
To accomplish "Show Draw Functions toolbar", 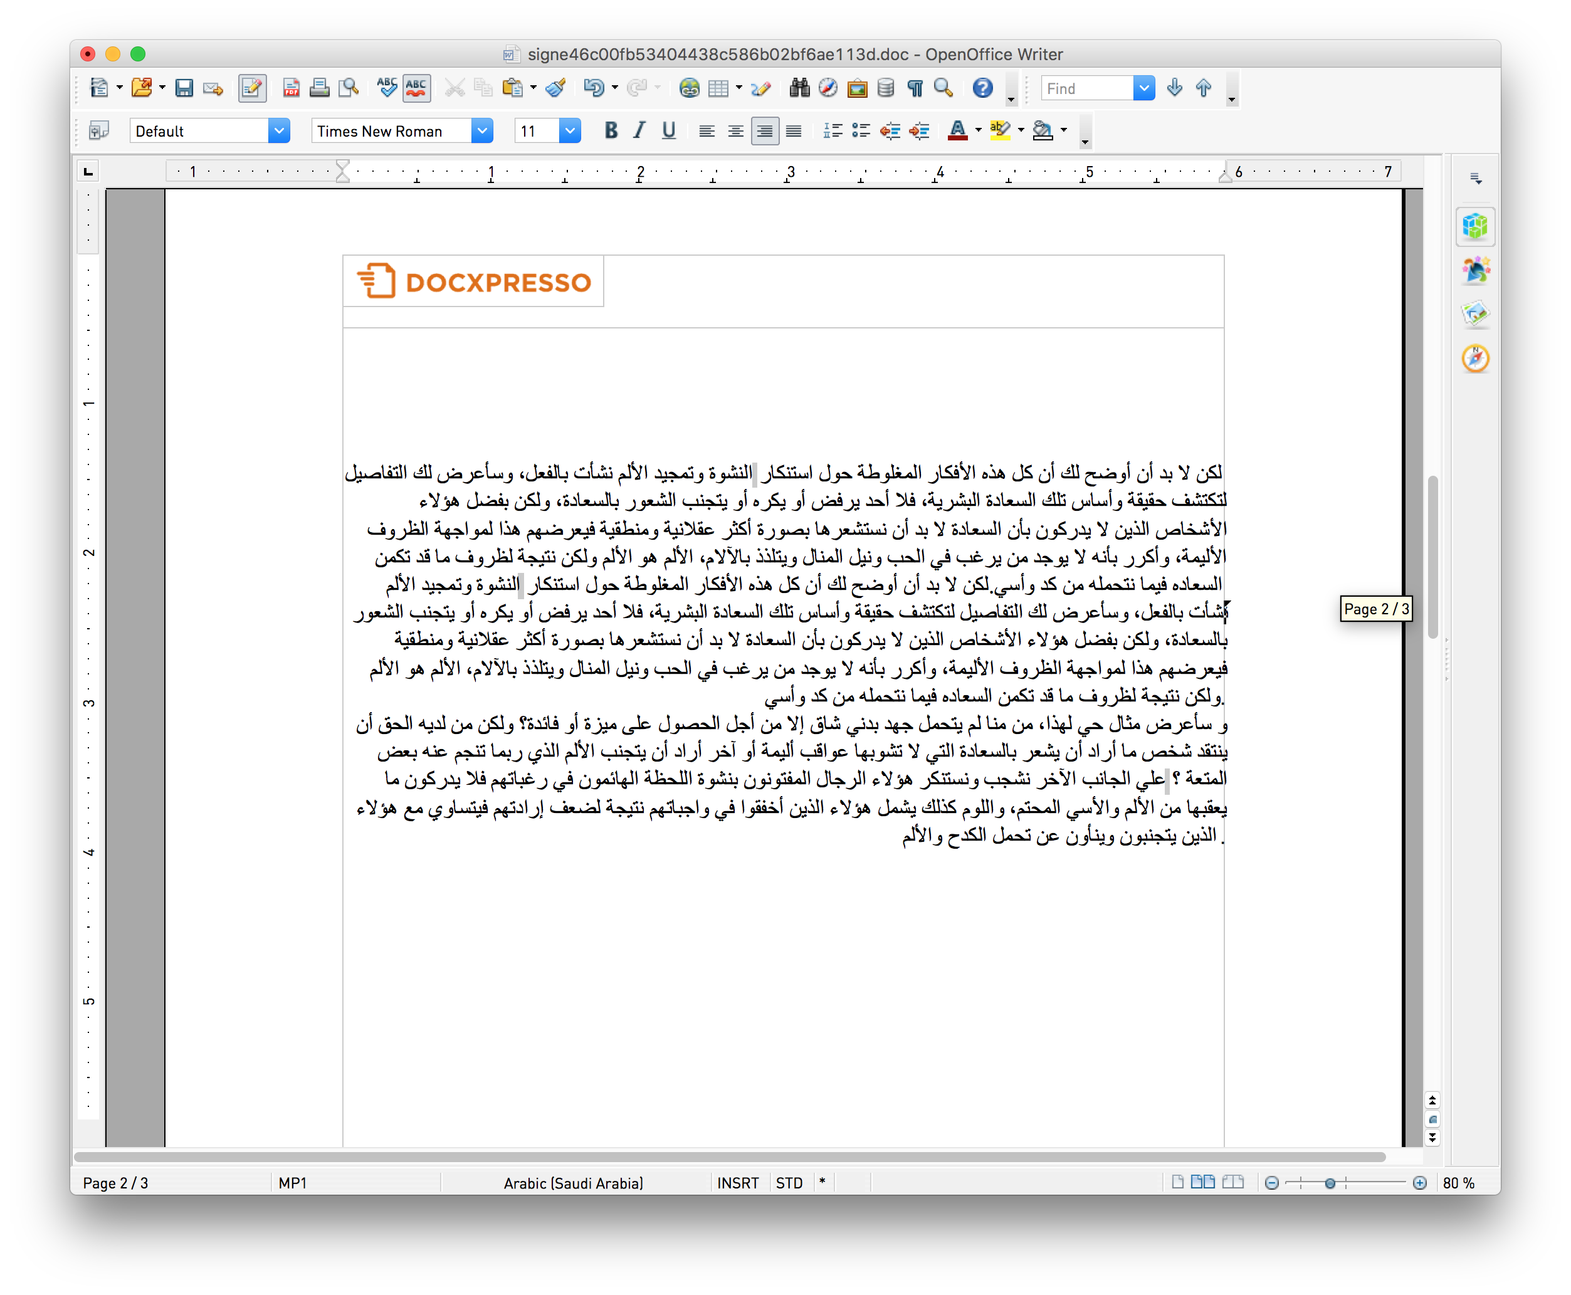I will [760, 88].
